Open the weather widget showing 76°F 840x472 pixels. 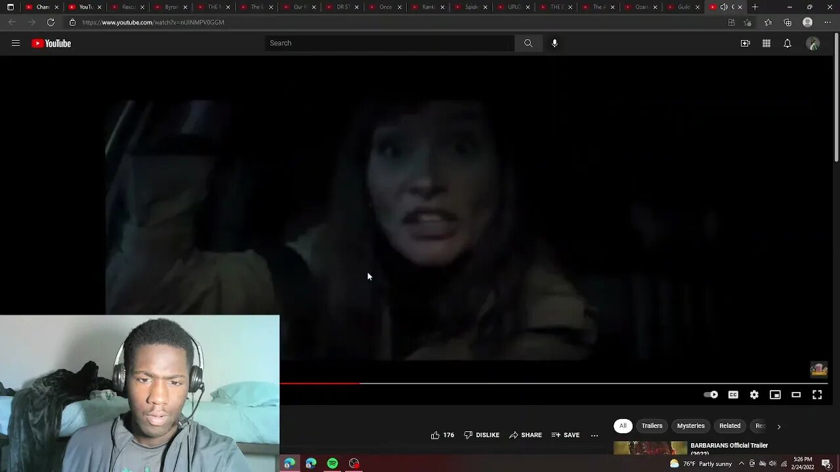(701, 463)
